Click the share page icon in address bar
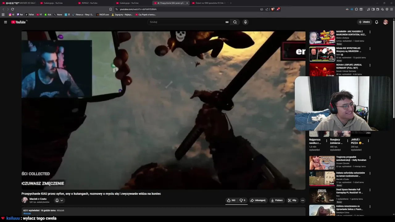This screenshot has width=395, height=222. pyautogui.click(x=267, y=9)
